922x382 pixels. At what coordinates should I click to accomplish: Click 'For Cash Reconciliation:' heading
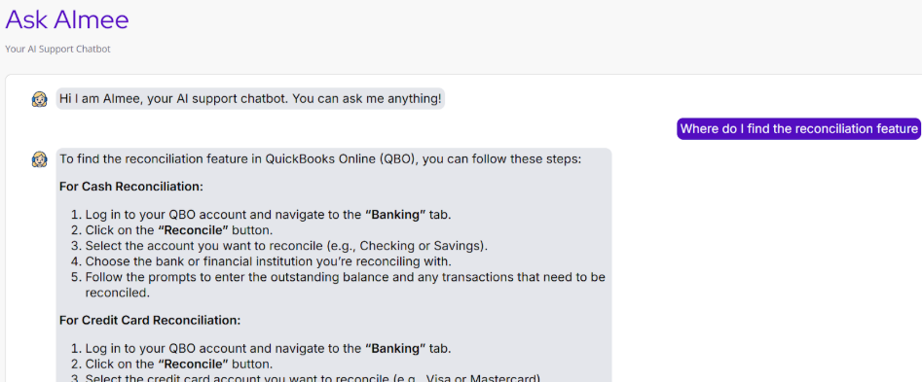pos(131,187)
